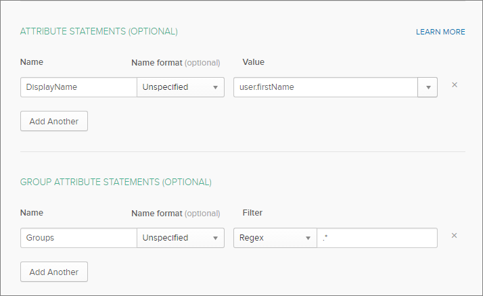
Task: Expand Name format dropdown for DisplayName
Action: (x=181, y=87)
